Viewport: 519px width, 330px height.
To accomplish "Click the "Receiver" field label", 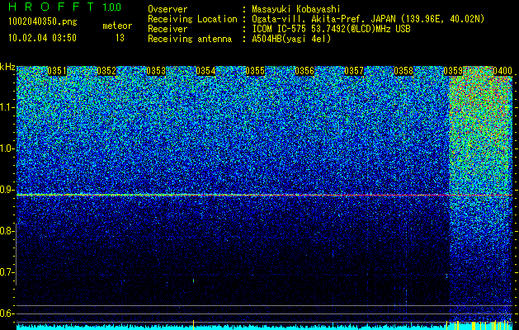I will pos(167,29).
